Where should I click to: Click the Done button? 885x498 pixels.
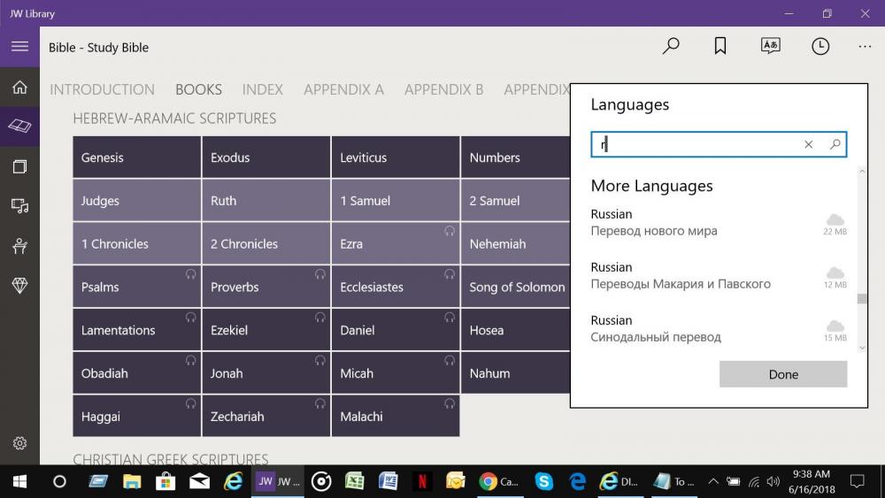pos(783,374)
